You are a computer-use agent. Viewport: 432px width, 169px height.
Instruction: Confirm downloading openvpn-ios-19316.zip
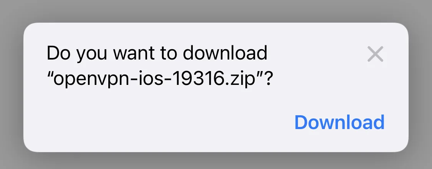[339, 122]
